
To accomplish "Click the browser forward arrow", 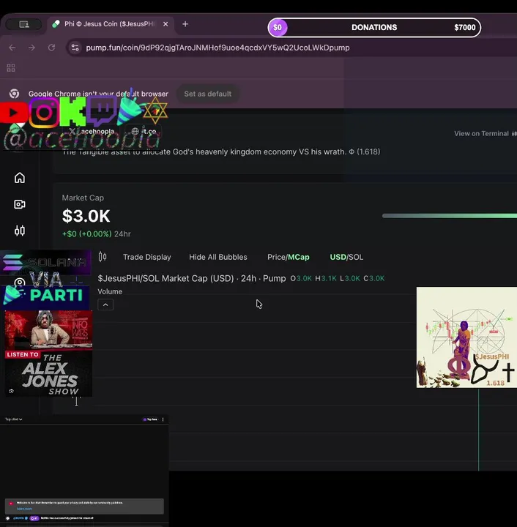I will 32,48.
